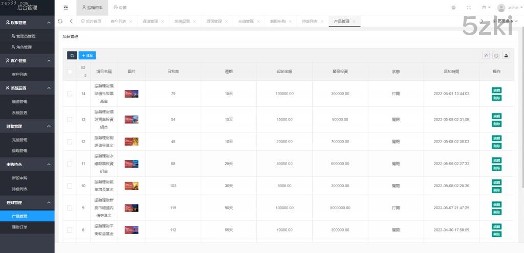Switch to the 客户列表 tab
The width and height of the screenshot is (524, 253).
click(118, 21)
